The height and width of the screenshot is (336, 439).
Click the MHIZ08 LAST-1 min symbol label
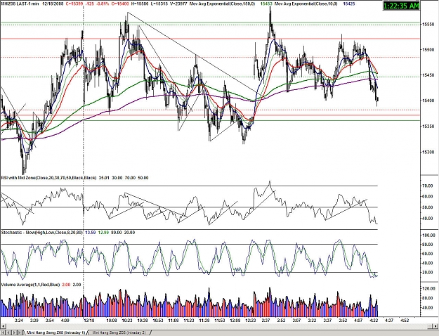pos(20,4)
